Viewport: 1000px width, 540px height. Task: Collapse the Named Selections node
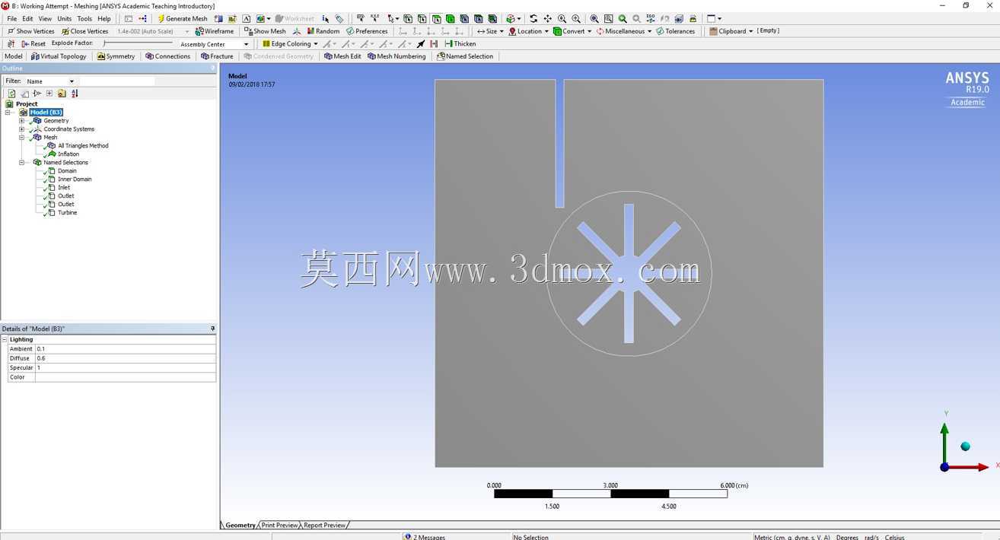[x=21, y=163]
